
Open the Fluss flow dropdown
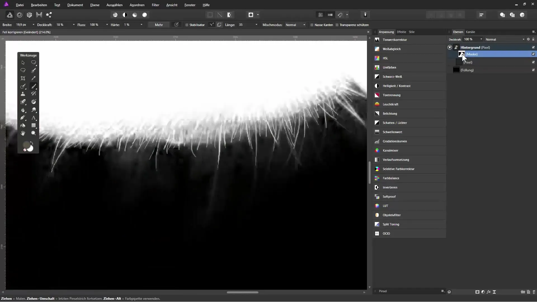(x=107, y=25)
